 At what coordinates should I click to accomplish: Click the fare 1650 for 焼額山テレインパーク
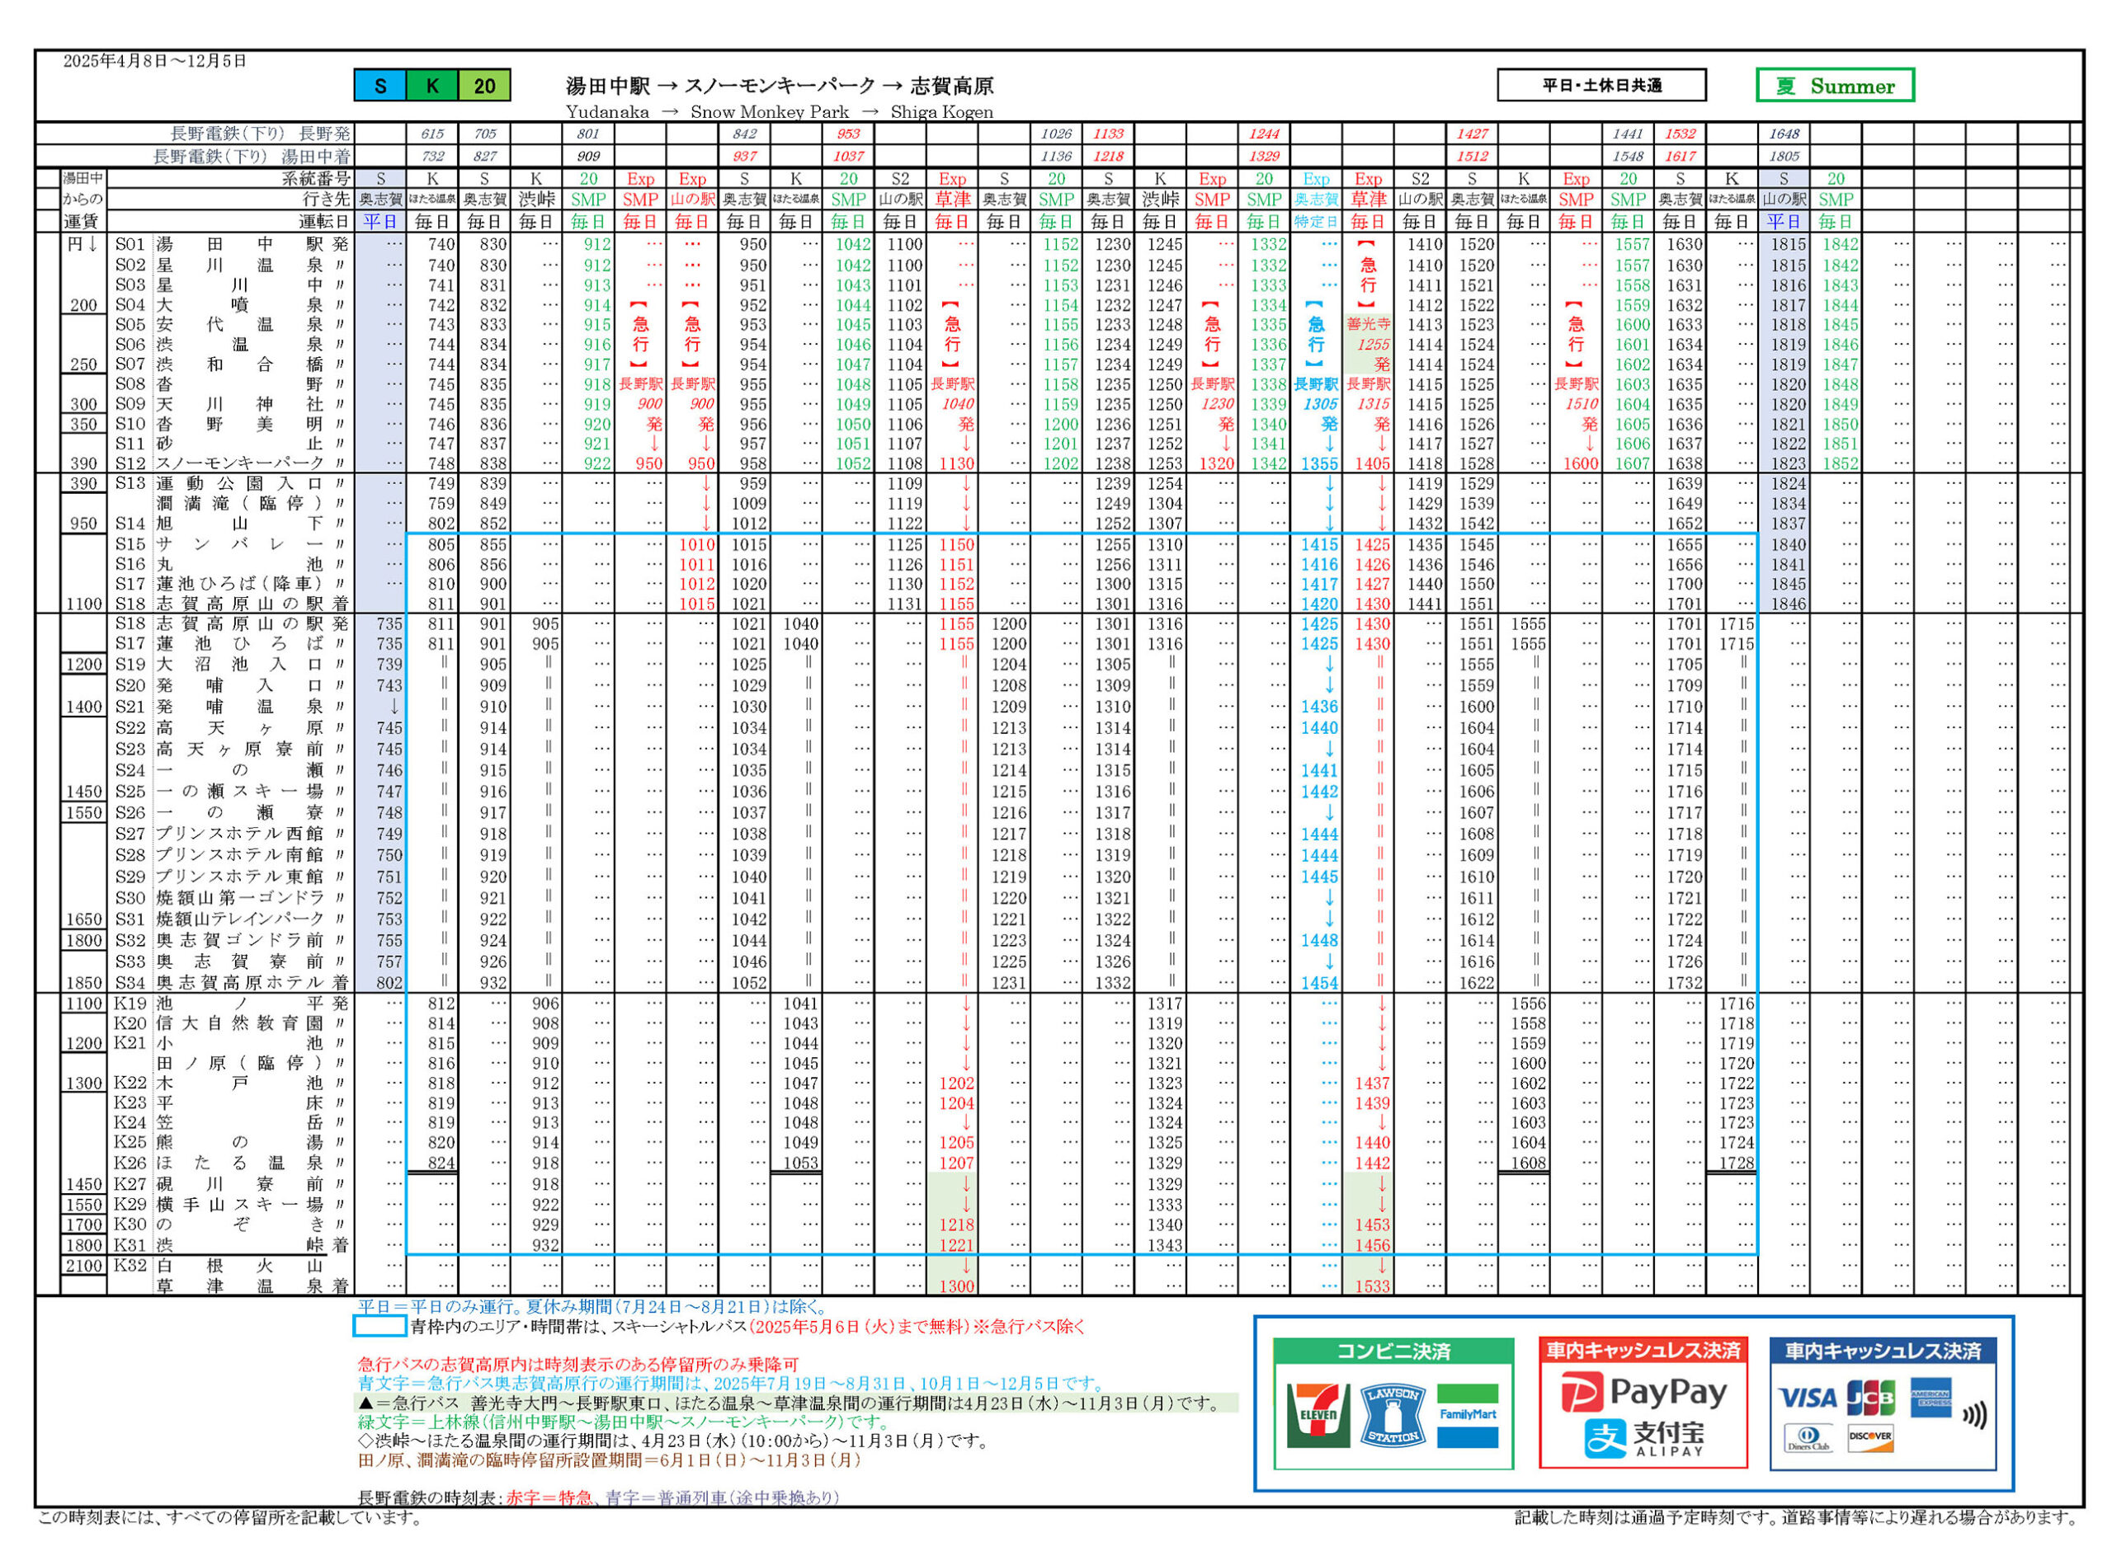(84, 919)
